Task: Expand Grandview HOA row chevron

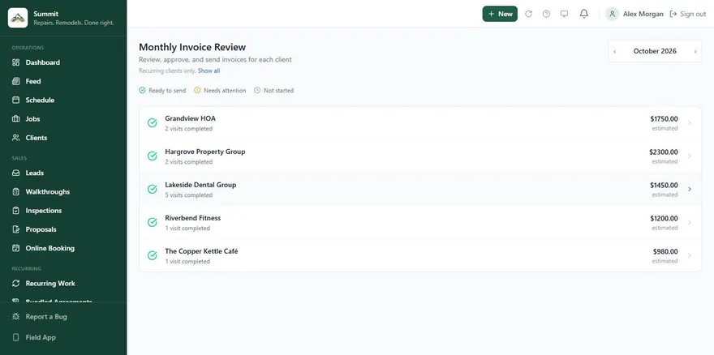Action: tap(690, 123)
